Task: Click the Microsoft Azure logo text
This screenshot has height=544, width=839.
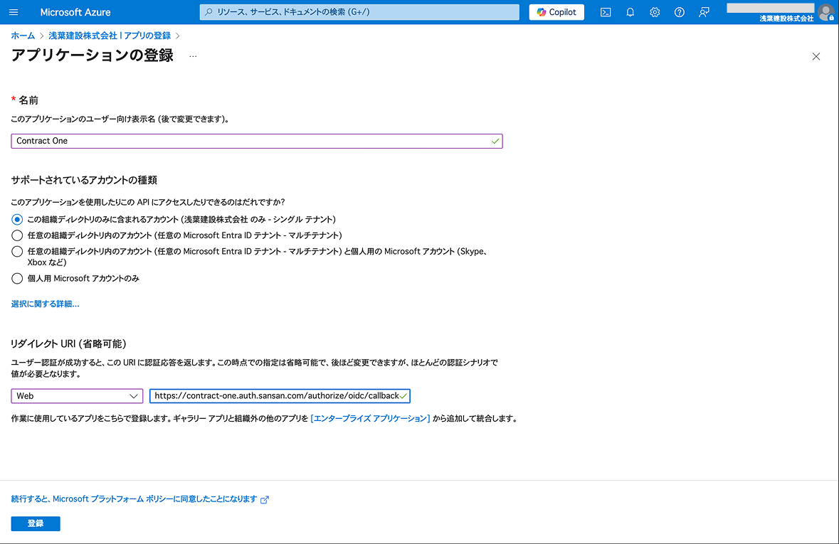Action: pyautogui.click(x=75, y=12)
